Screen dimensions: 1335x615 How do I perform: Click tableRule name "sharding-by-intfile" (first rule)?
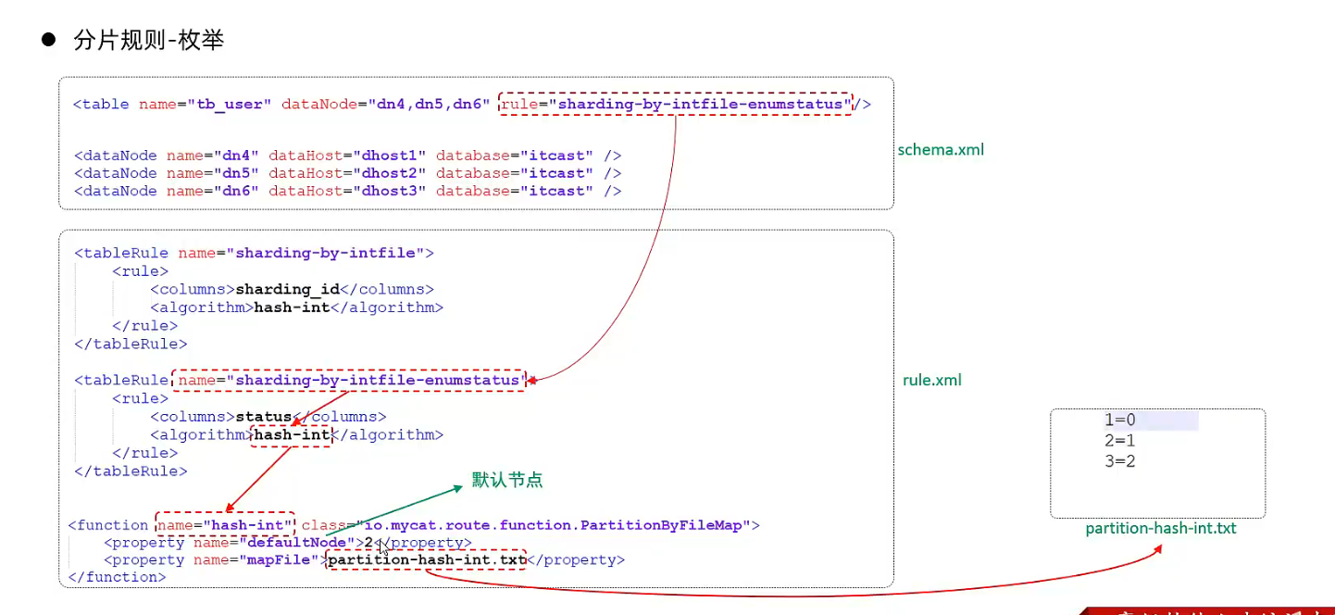click(x=327, y=252)
